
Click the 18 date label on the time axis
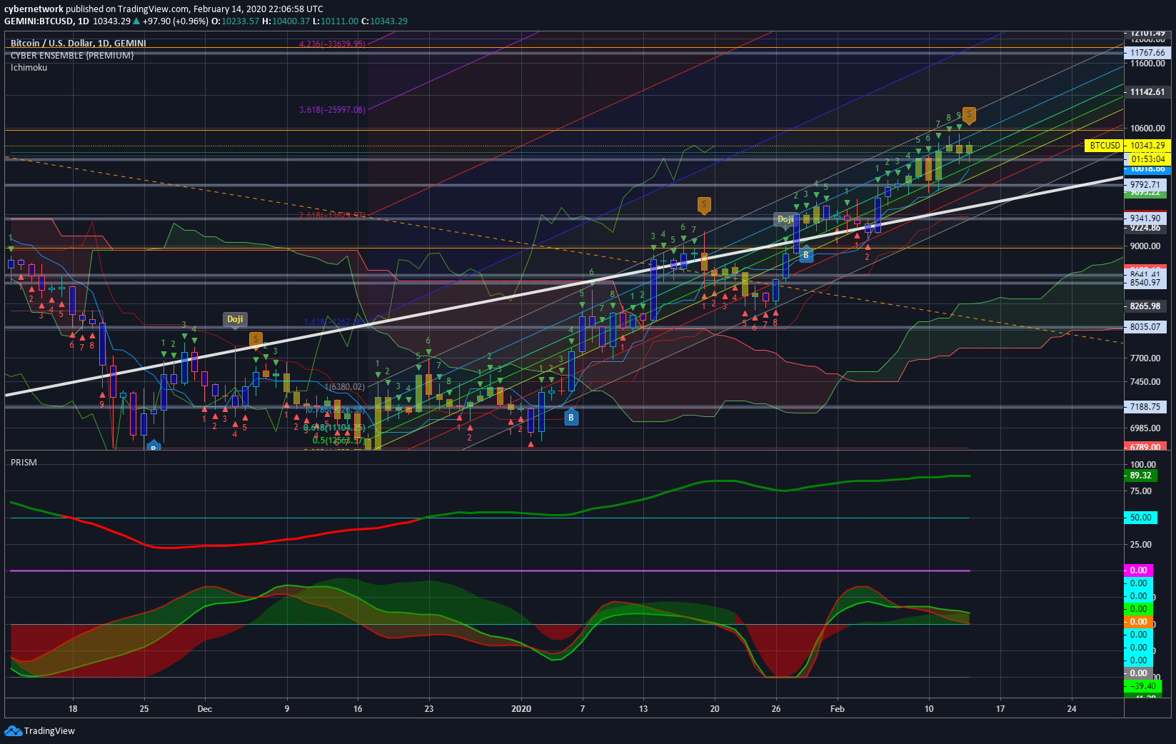point(73,709)
